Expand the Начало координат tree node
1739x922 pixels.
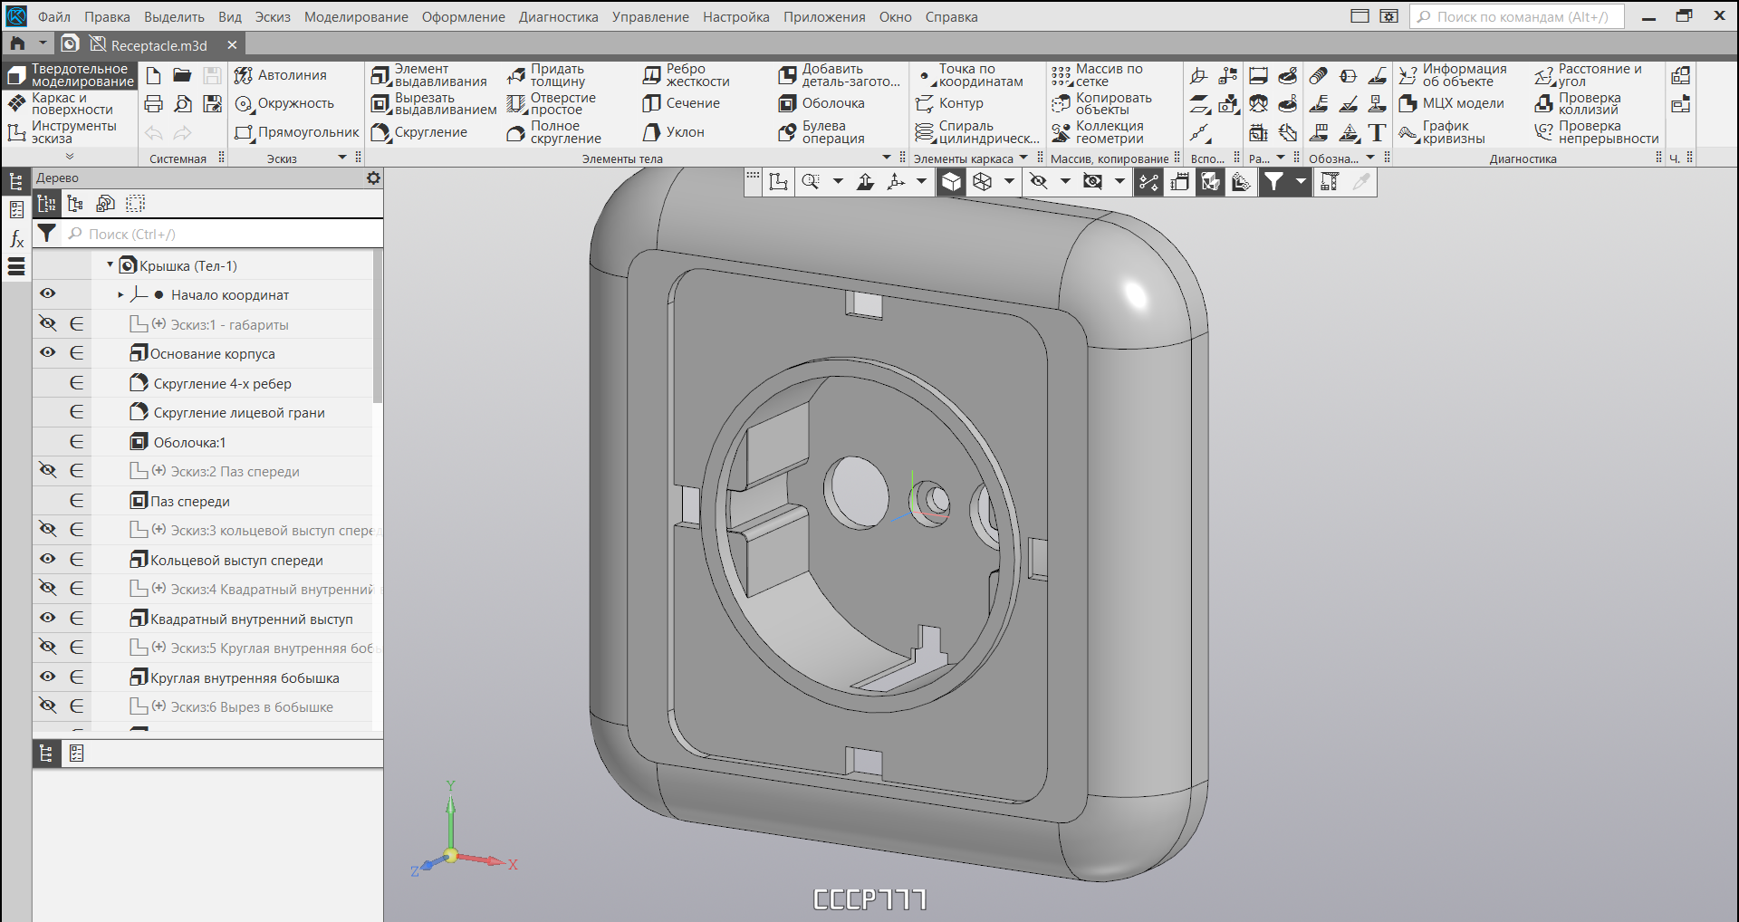(120, 294)
